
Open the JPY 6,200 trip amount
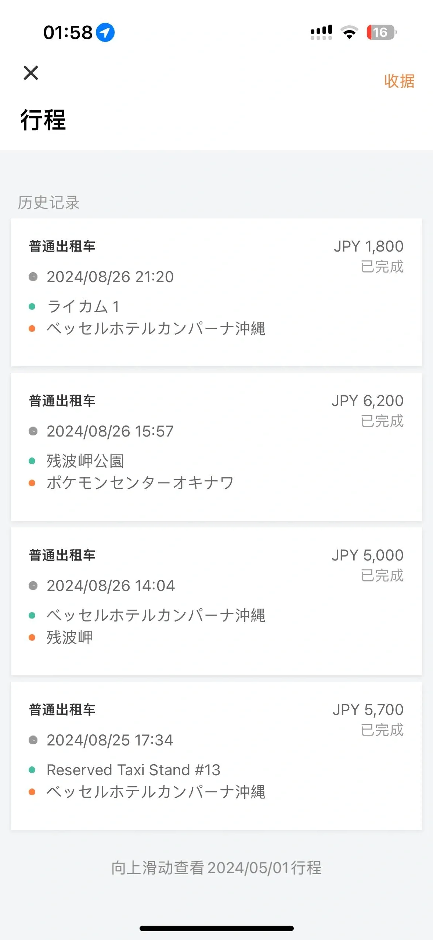[x=367, y=401]
